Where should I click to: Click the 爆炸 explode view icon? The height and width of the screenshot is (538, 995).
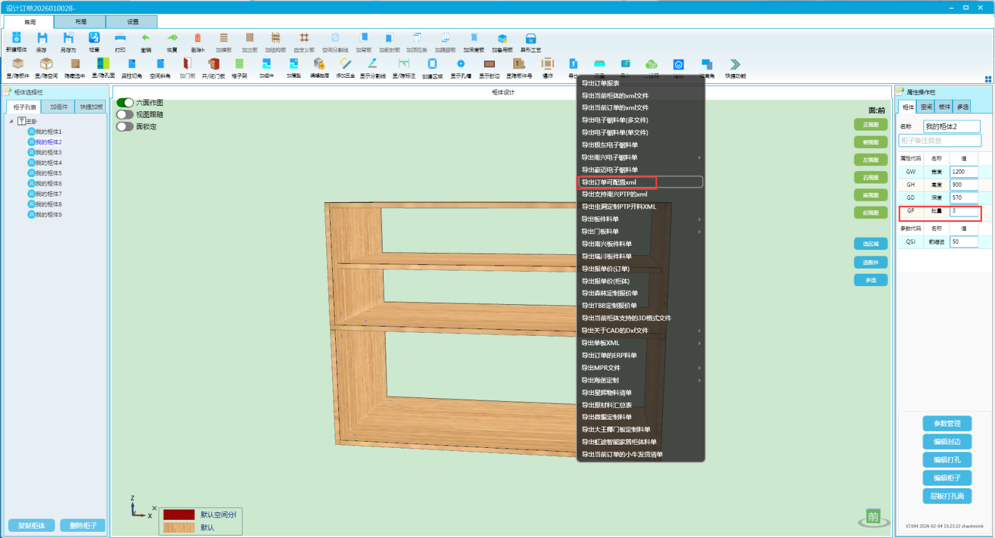click(547, 65)
